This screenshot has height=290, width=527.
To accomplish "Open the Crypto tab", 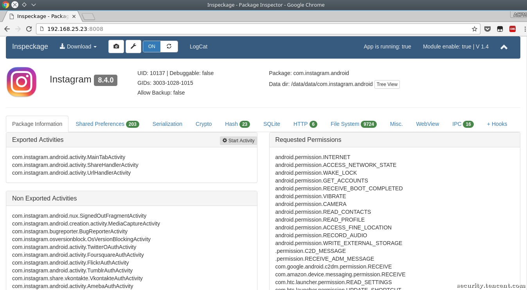I will click(x=203, y=124).
